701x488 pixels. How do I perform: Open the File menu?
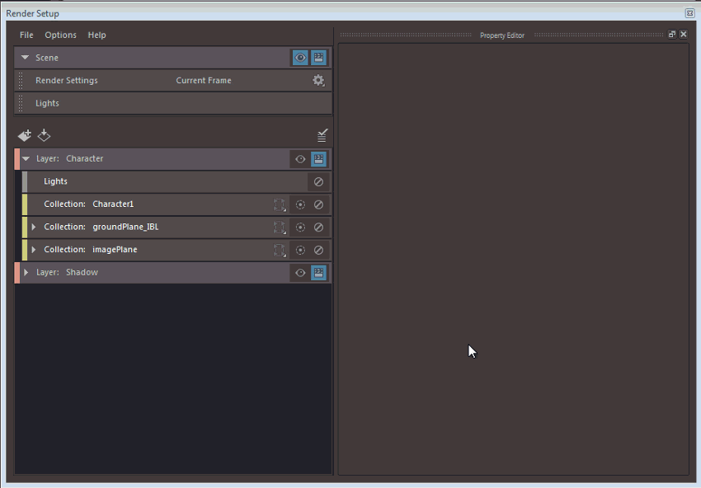coord(26,35)
